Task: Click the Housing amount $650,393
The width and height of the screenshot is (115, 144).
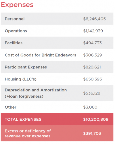Action: [93, 79]
